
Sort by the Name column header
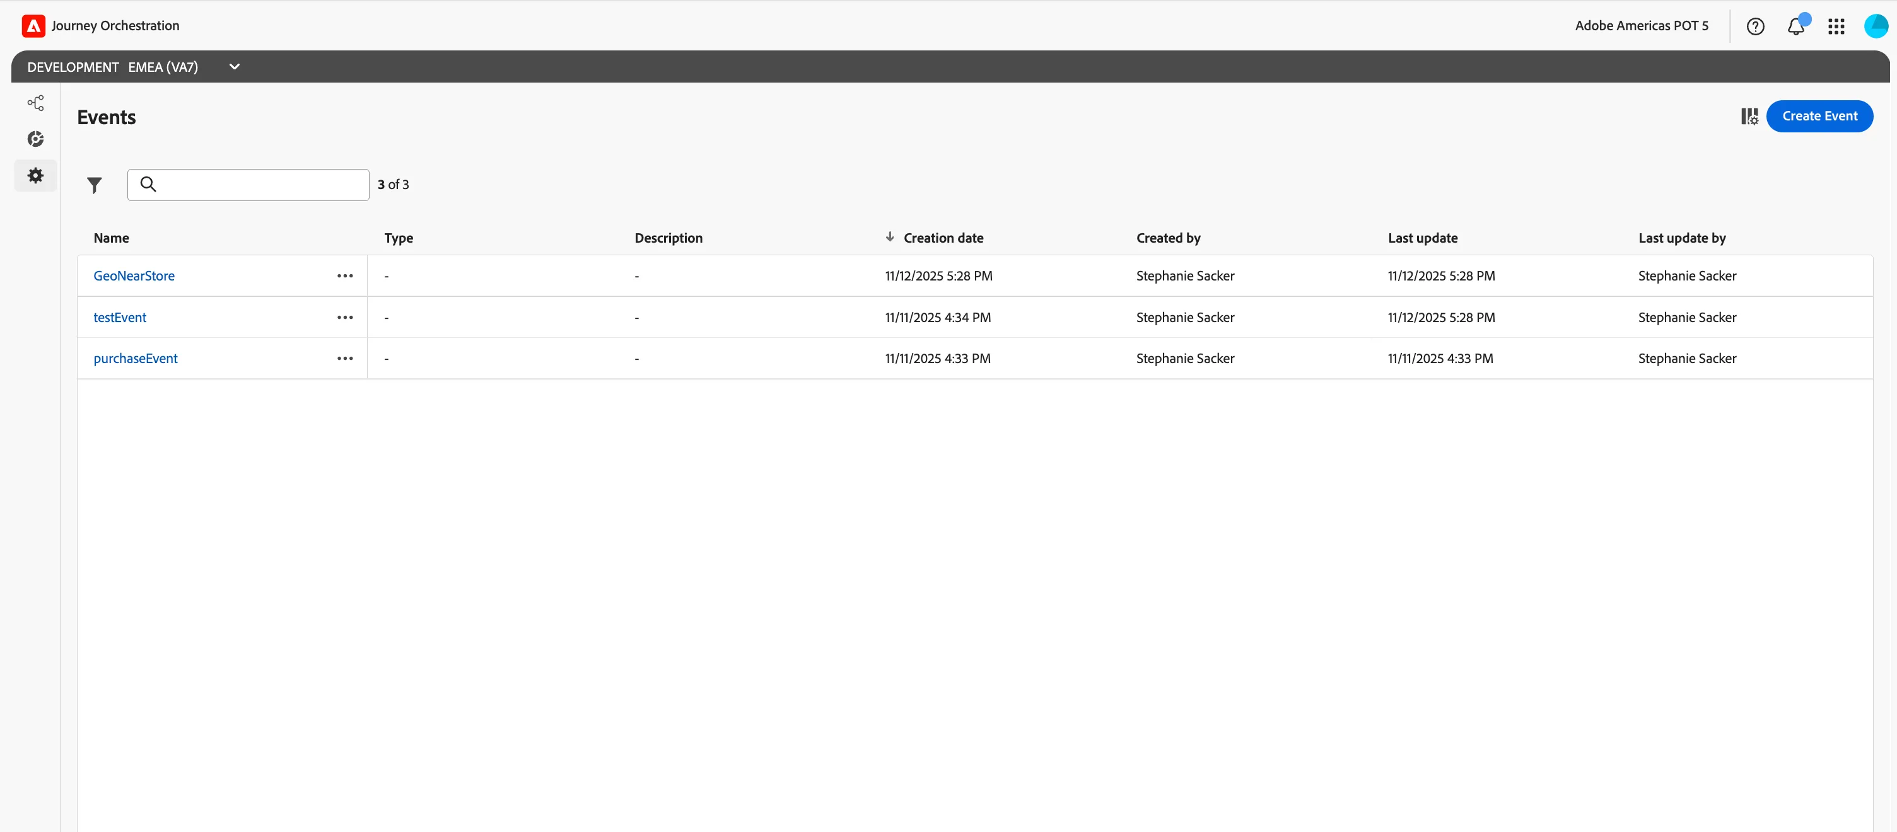tap(111, 238)
